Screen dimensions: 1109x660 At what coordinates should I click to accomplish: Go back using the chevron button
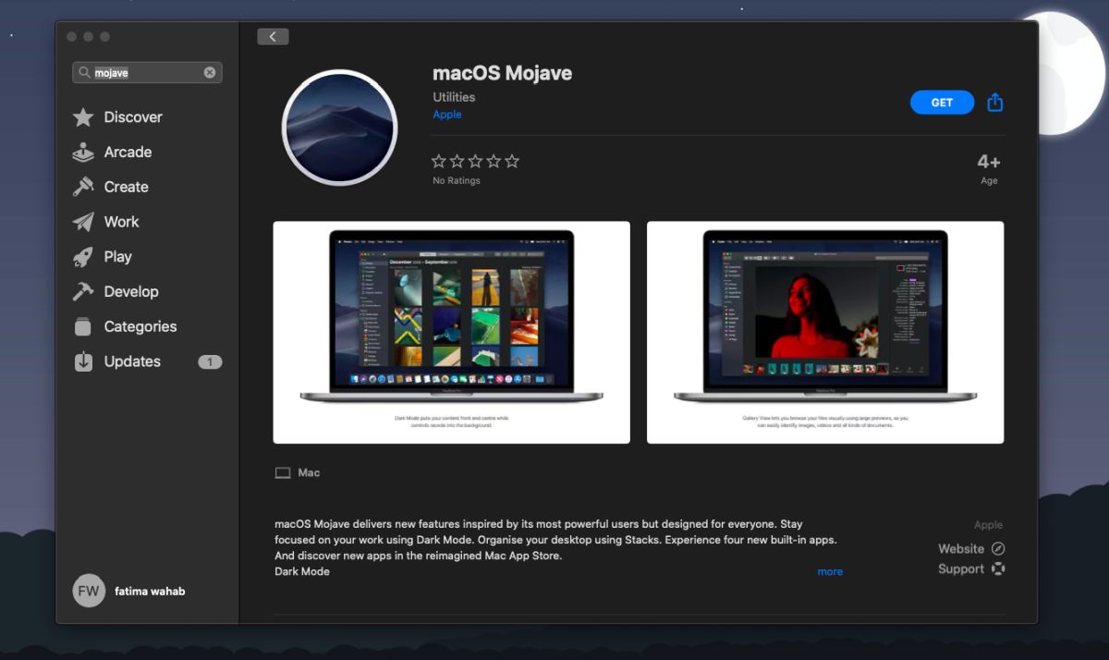point(273,36)
